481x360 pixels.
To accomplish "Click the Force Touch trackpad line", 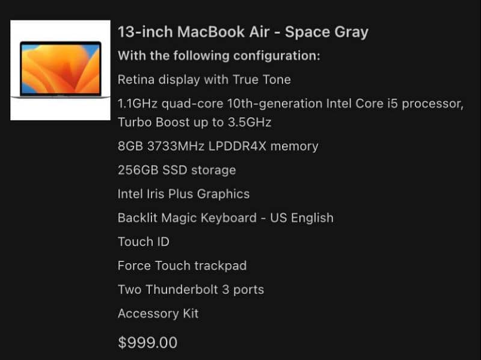I will tap(182, 265).
